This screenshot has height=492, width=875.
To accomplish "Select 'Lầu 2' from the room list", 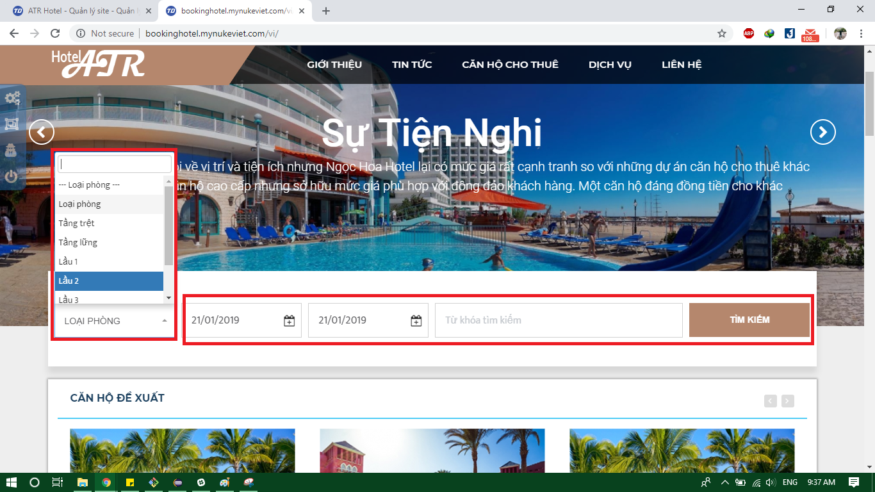I will [x=109, y=281].
